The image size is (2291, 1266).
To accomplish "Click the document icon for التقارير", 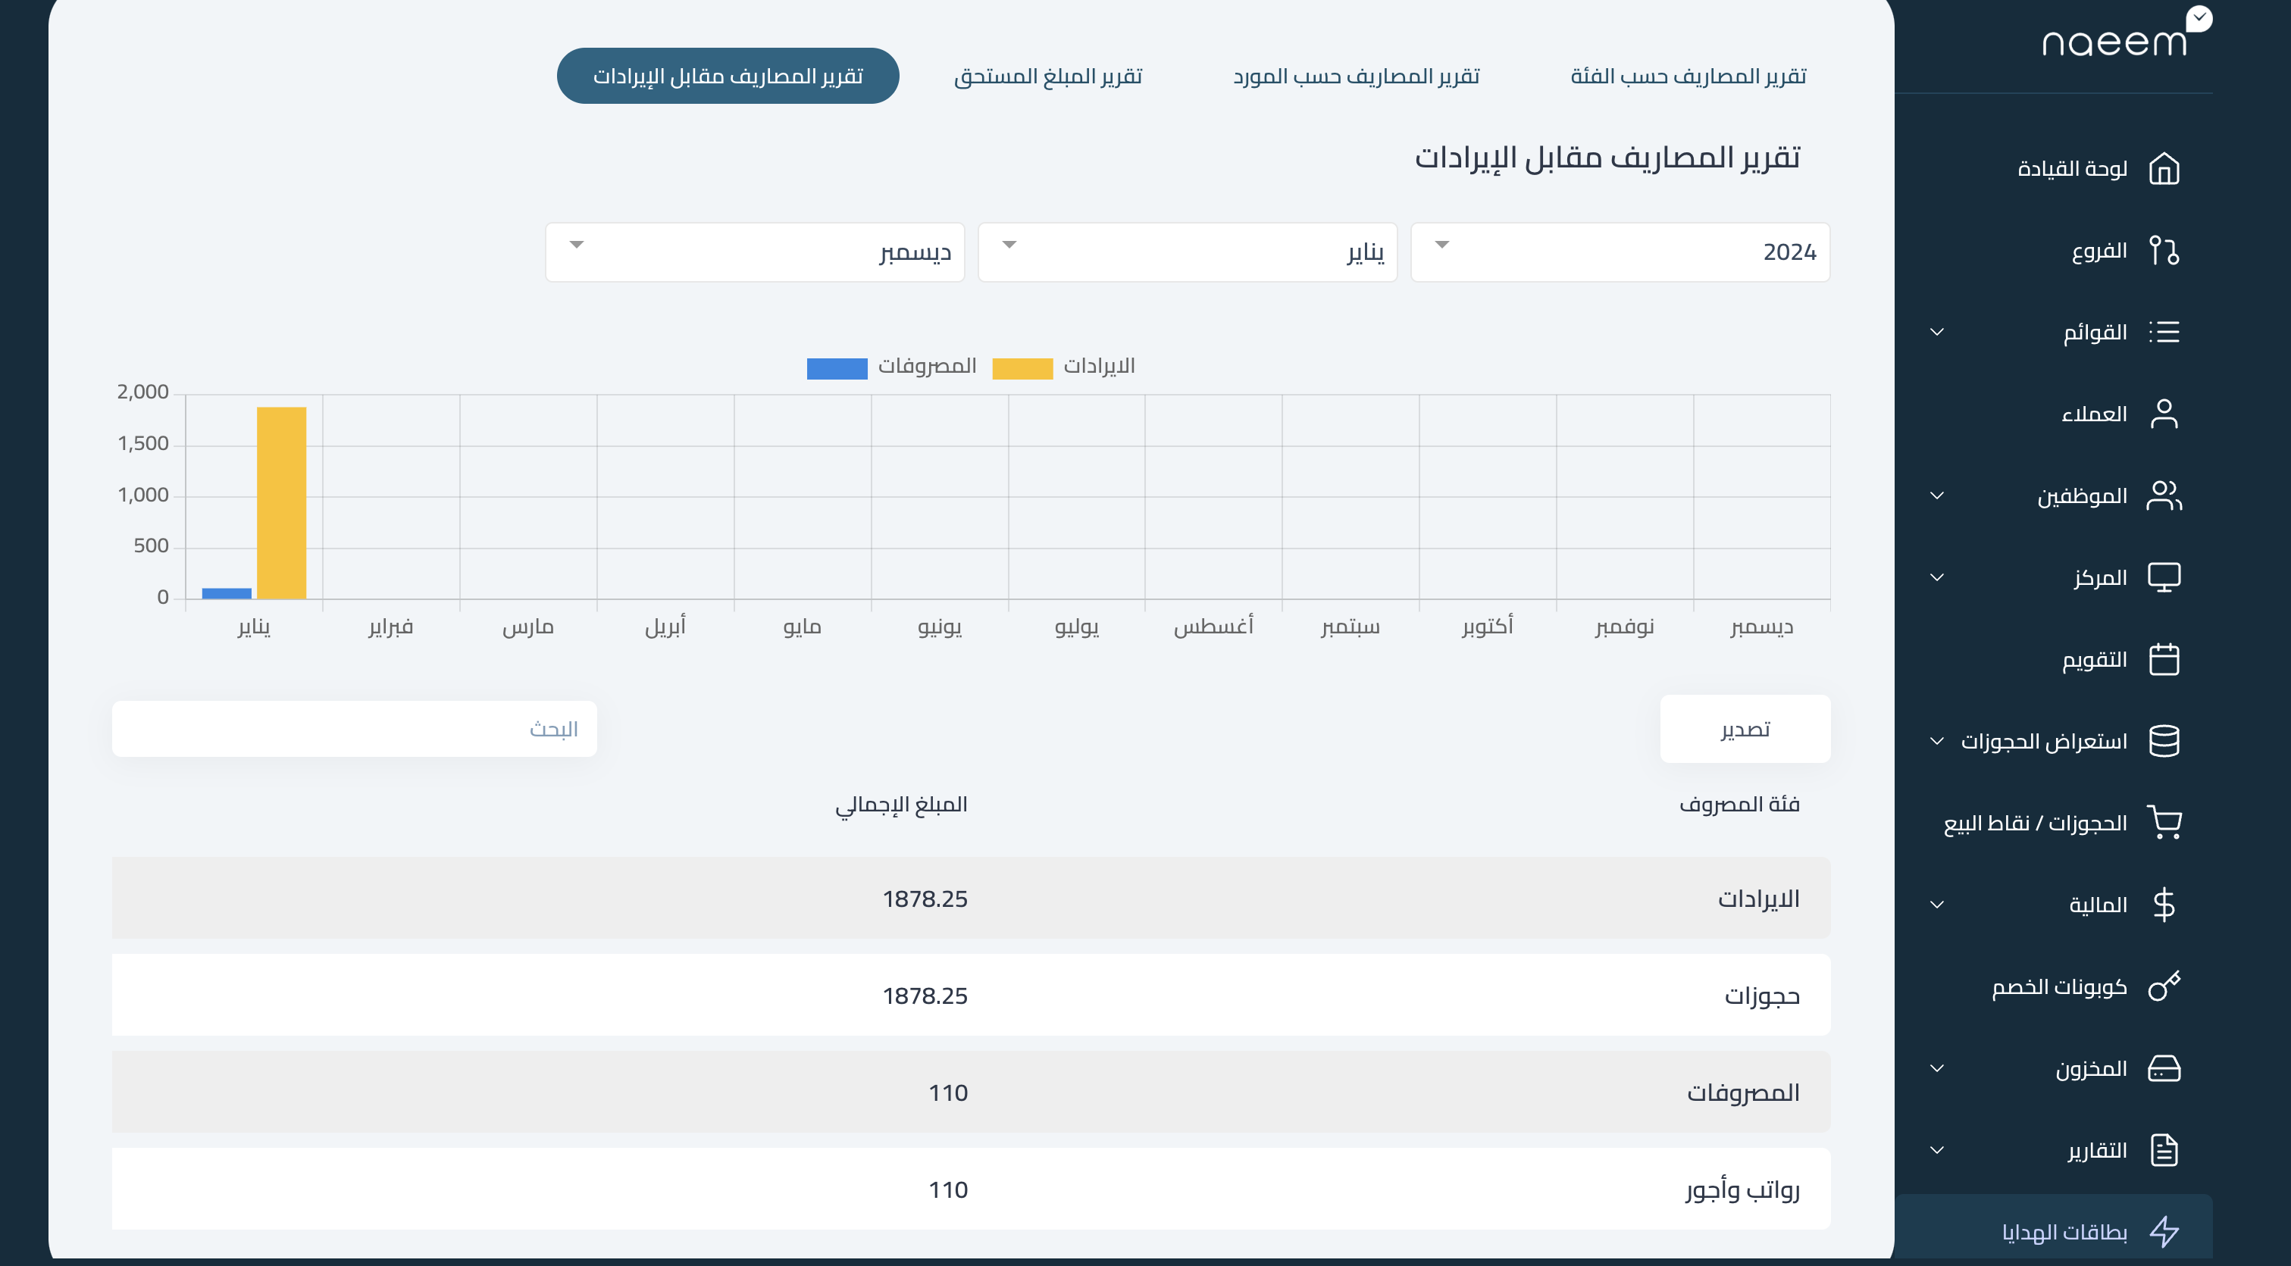I will (2164, 1149).
